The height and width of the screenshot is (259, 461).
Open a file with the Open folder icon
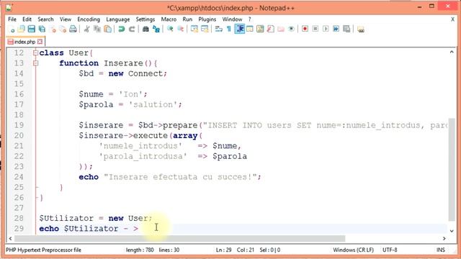(x=21, y=29)
